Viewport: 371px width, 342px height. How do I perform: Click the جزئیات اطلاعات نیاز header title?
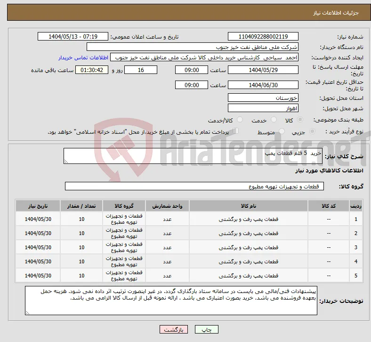click(x=336, y=13)
